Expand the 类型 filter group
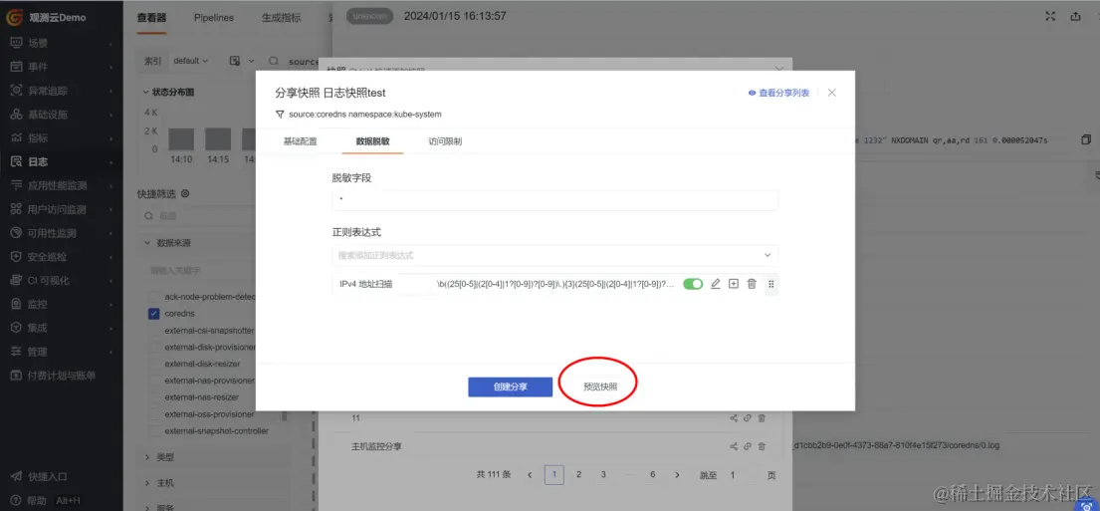Screen dimensions: 1100x511 click(147, 457)
